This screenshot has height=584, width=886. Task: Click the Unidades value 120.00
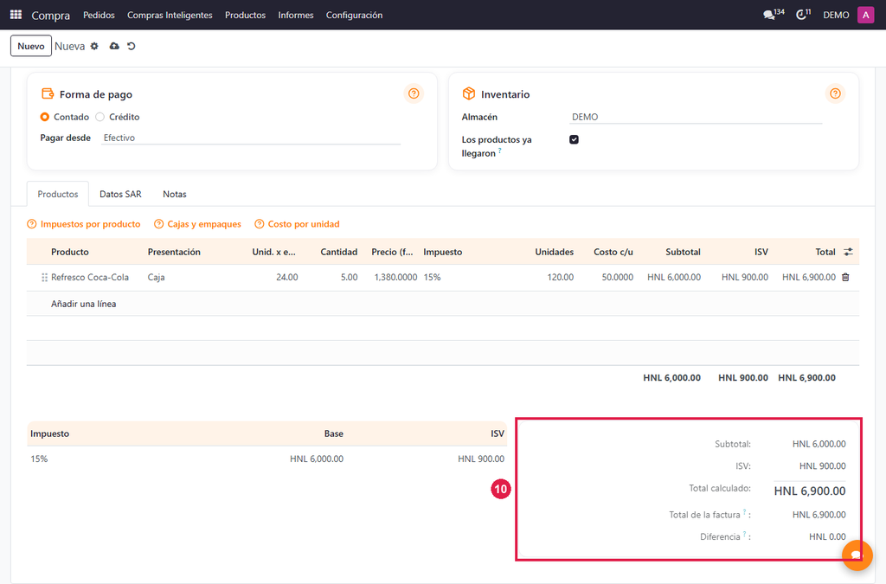point(560,278)
